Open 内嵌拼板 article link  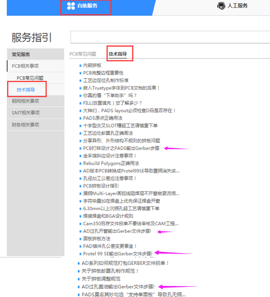pyautogui.click(x=92, y=66)
